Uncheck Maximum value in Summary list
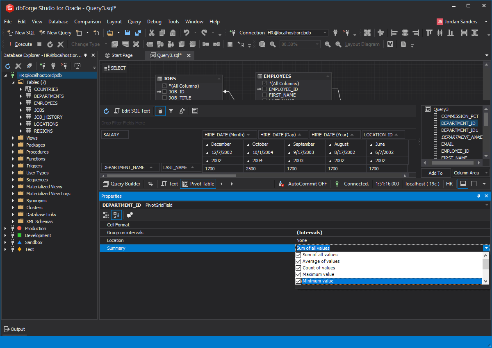 pos(298,274)
